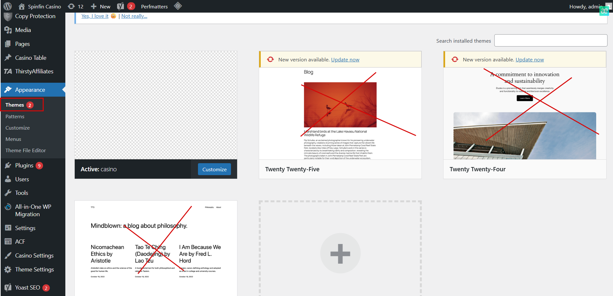613x296 pixels.
Task: Click Update now for Twenty Twenty-Four
Action: pos(530,59)
